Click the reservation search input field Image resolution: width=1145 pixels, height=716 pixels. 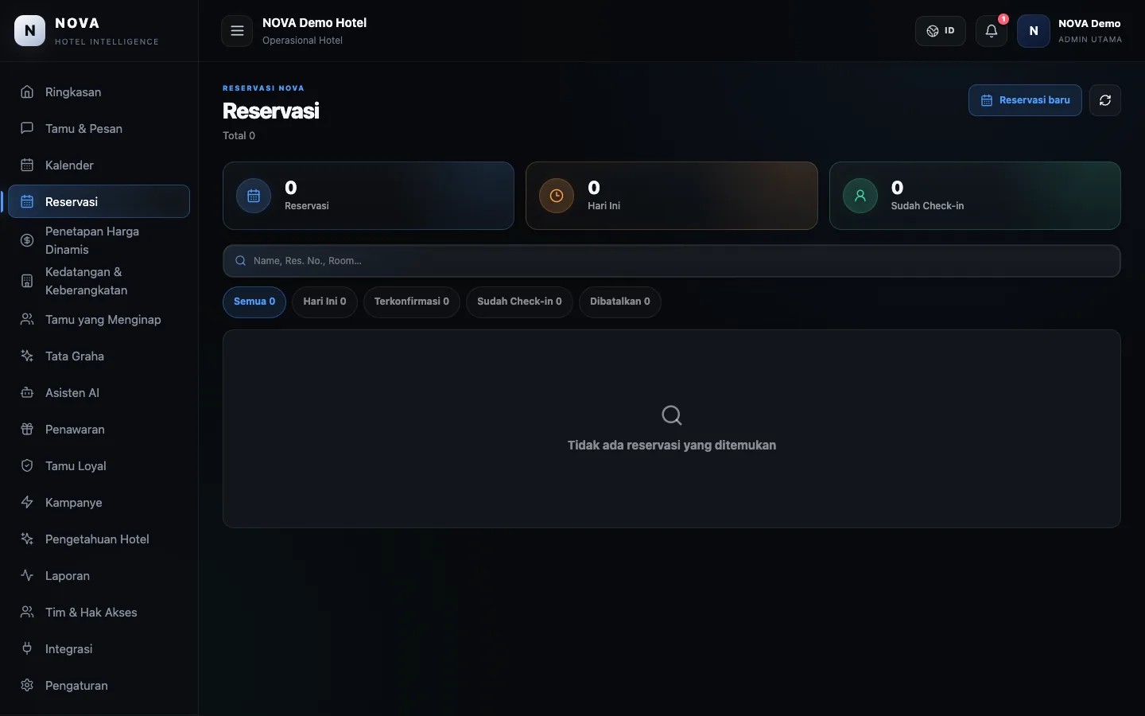672,261
